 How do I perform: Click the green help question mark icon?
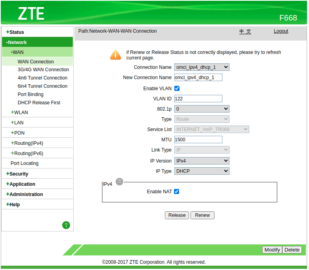click(66, 225)
